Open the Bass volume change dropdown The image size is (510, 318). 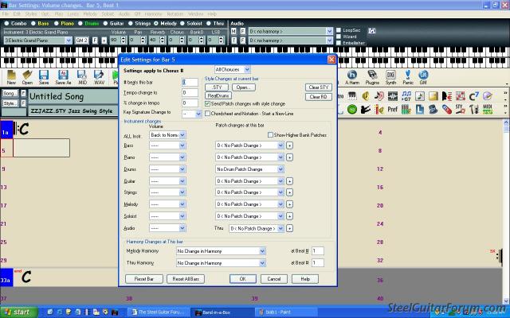pos(182,146)
